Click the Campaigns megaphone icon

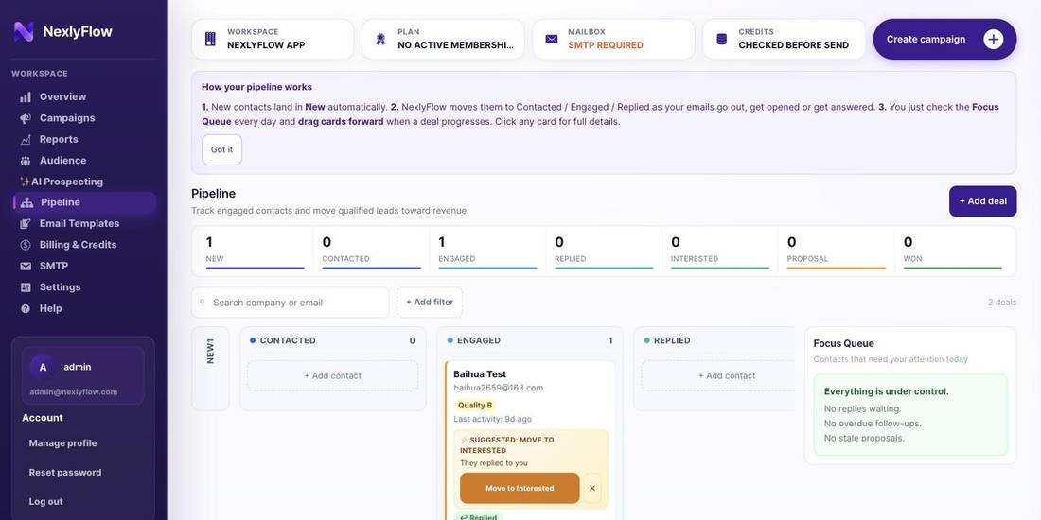[26, 118]
